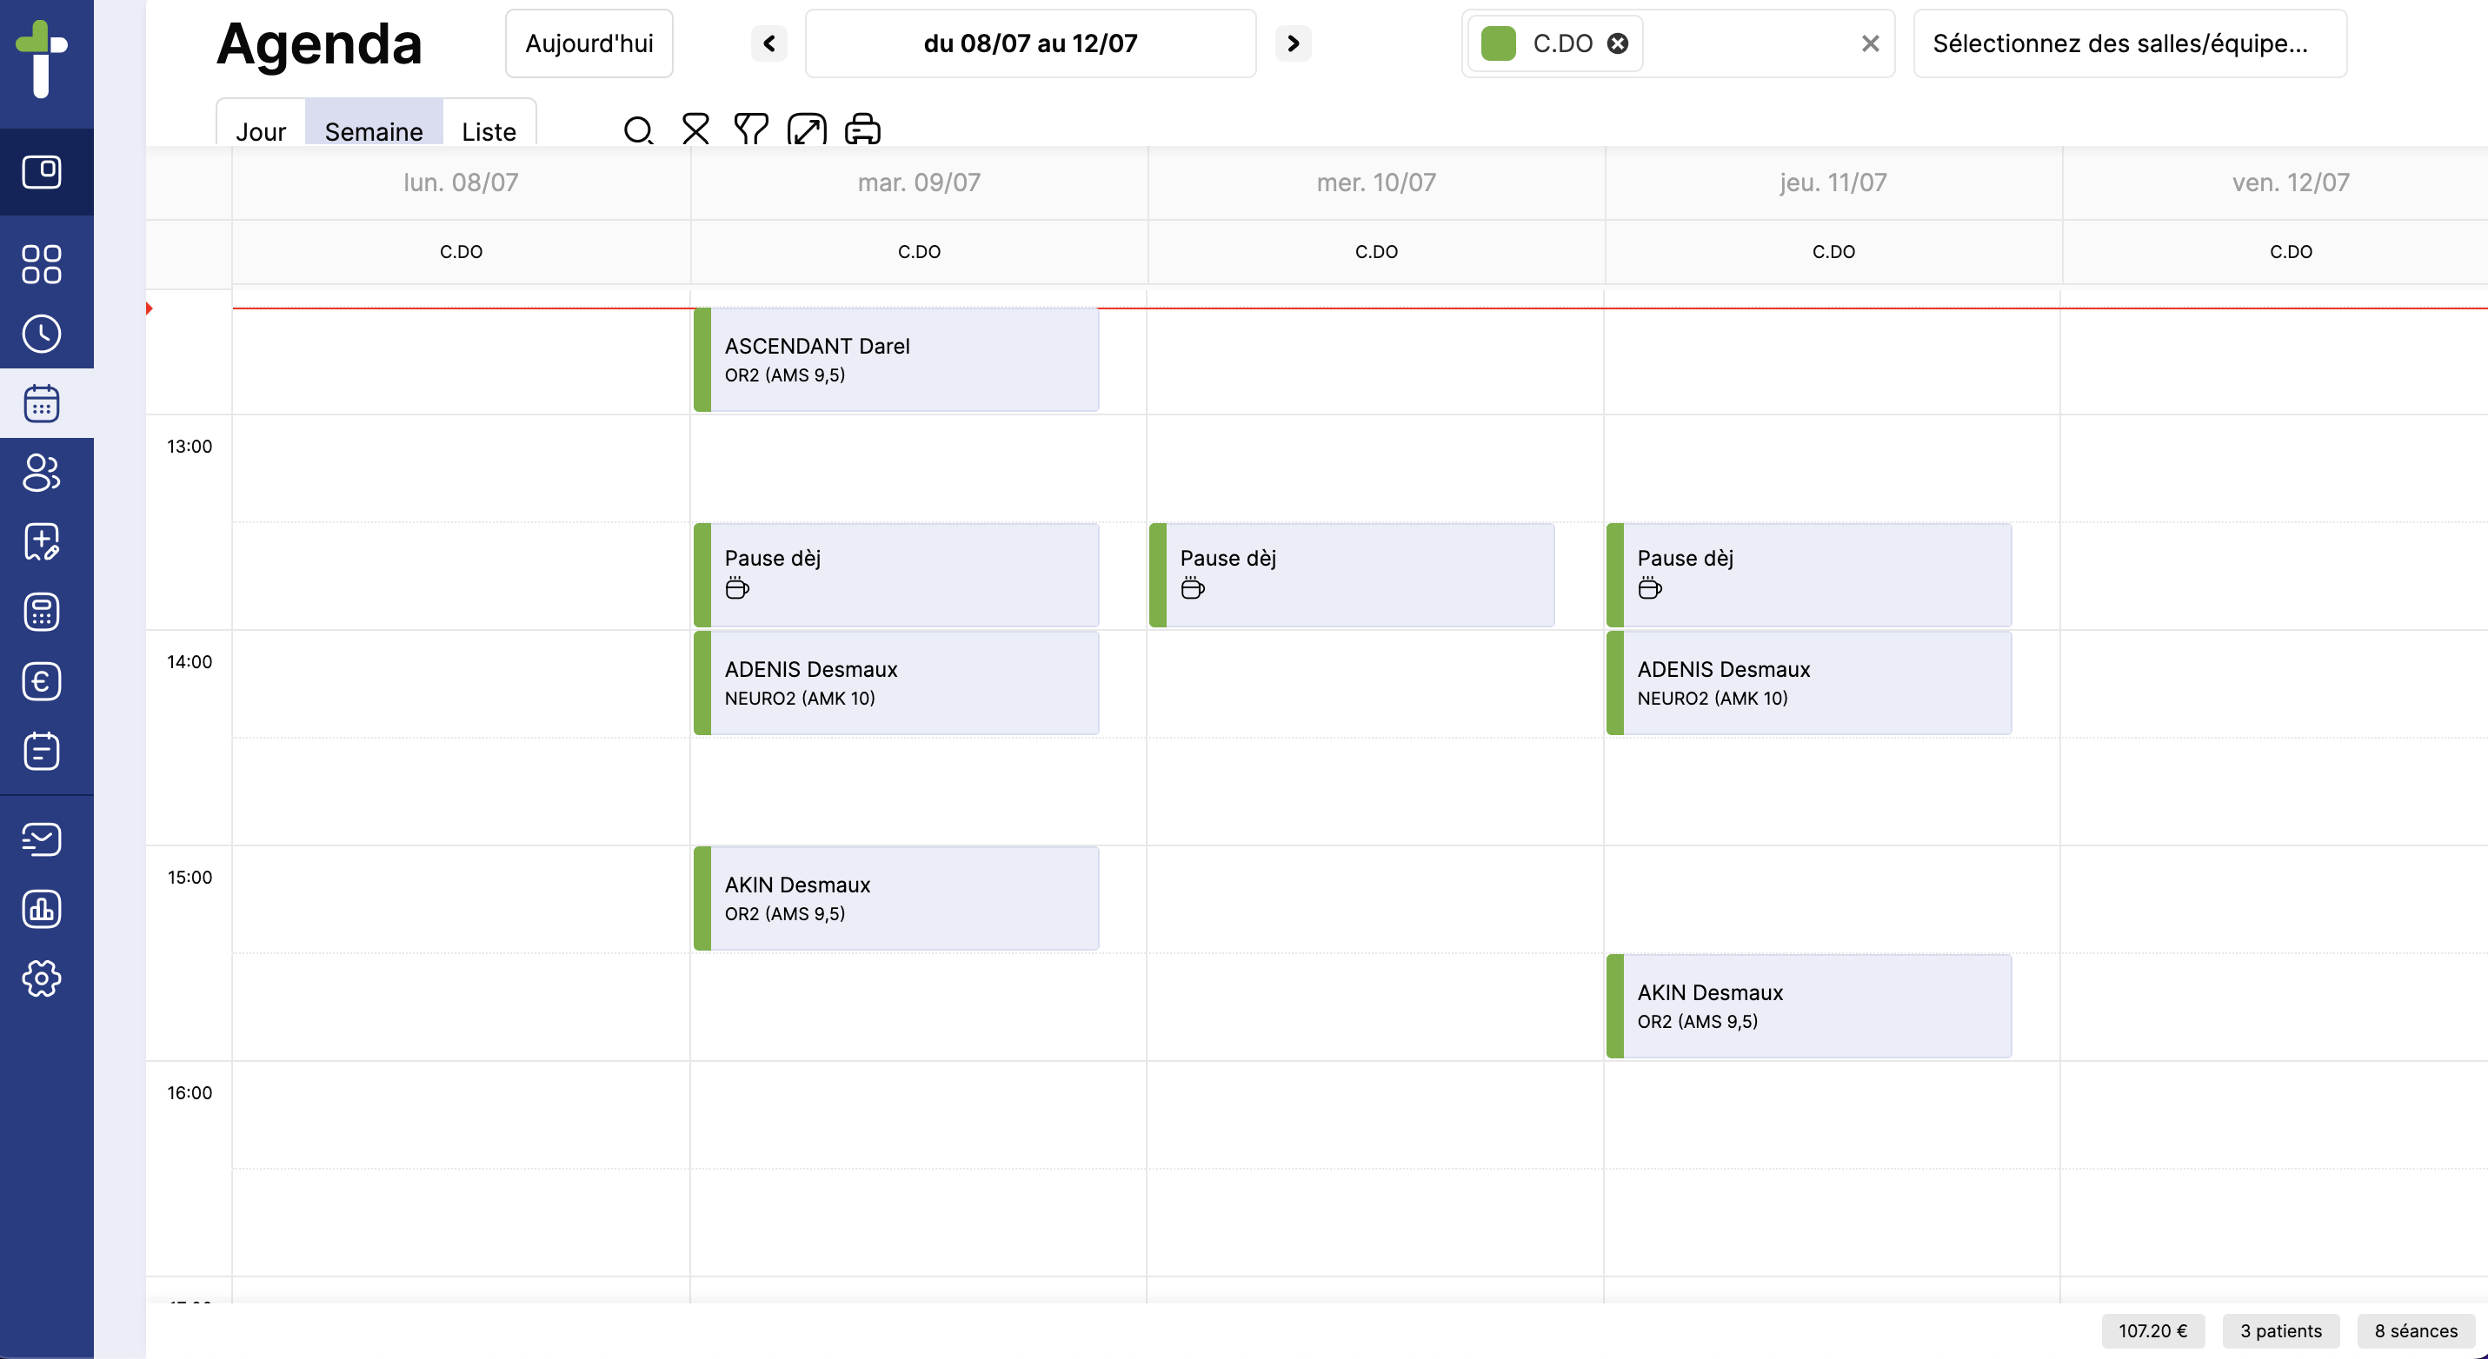
Task: Open Thursday's AKIN Desmaux OR2 appointment
Action: pos(1809,1007)
